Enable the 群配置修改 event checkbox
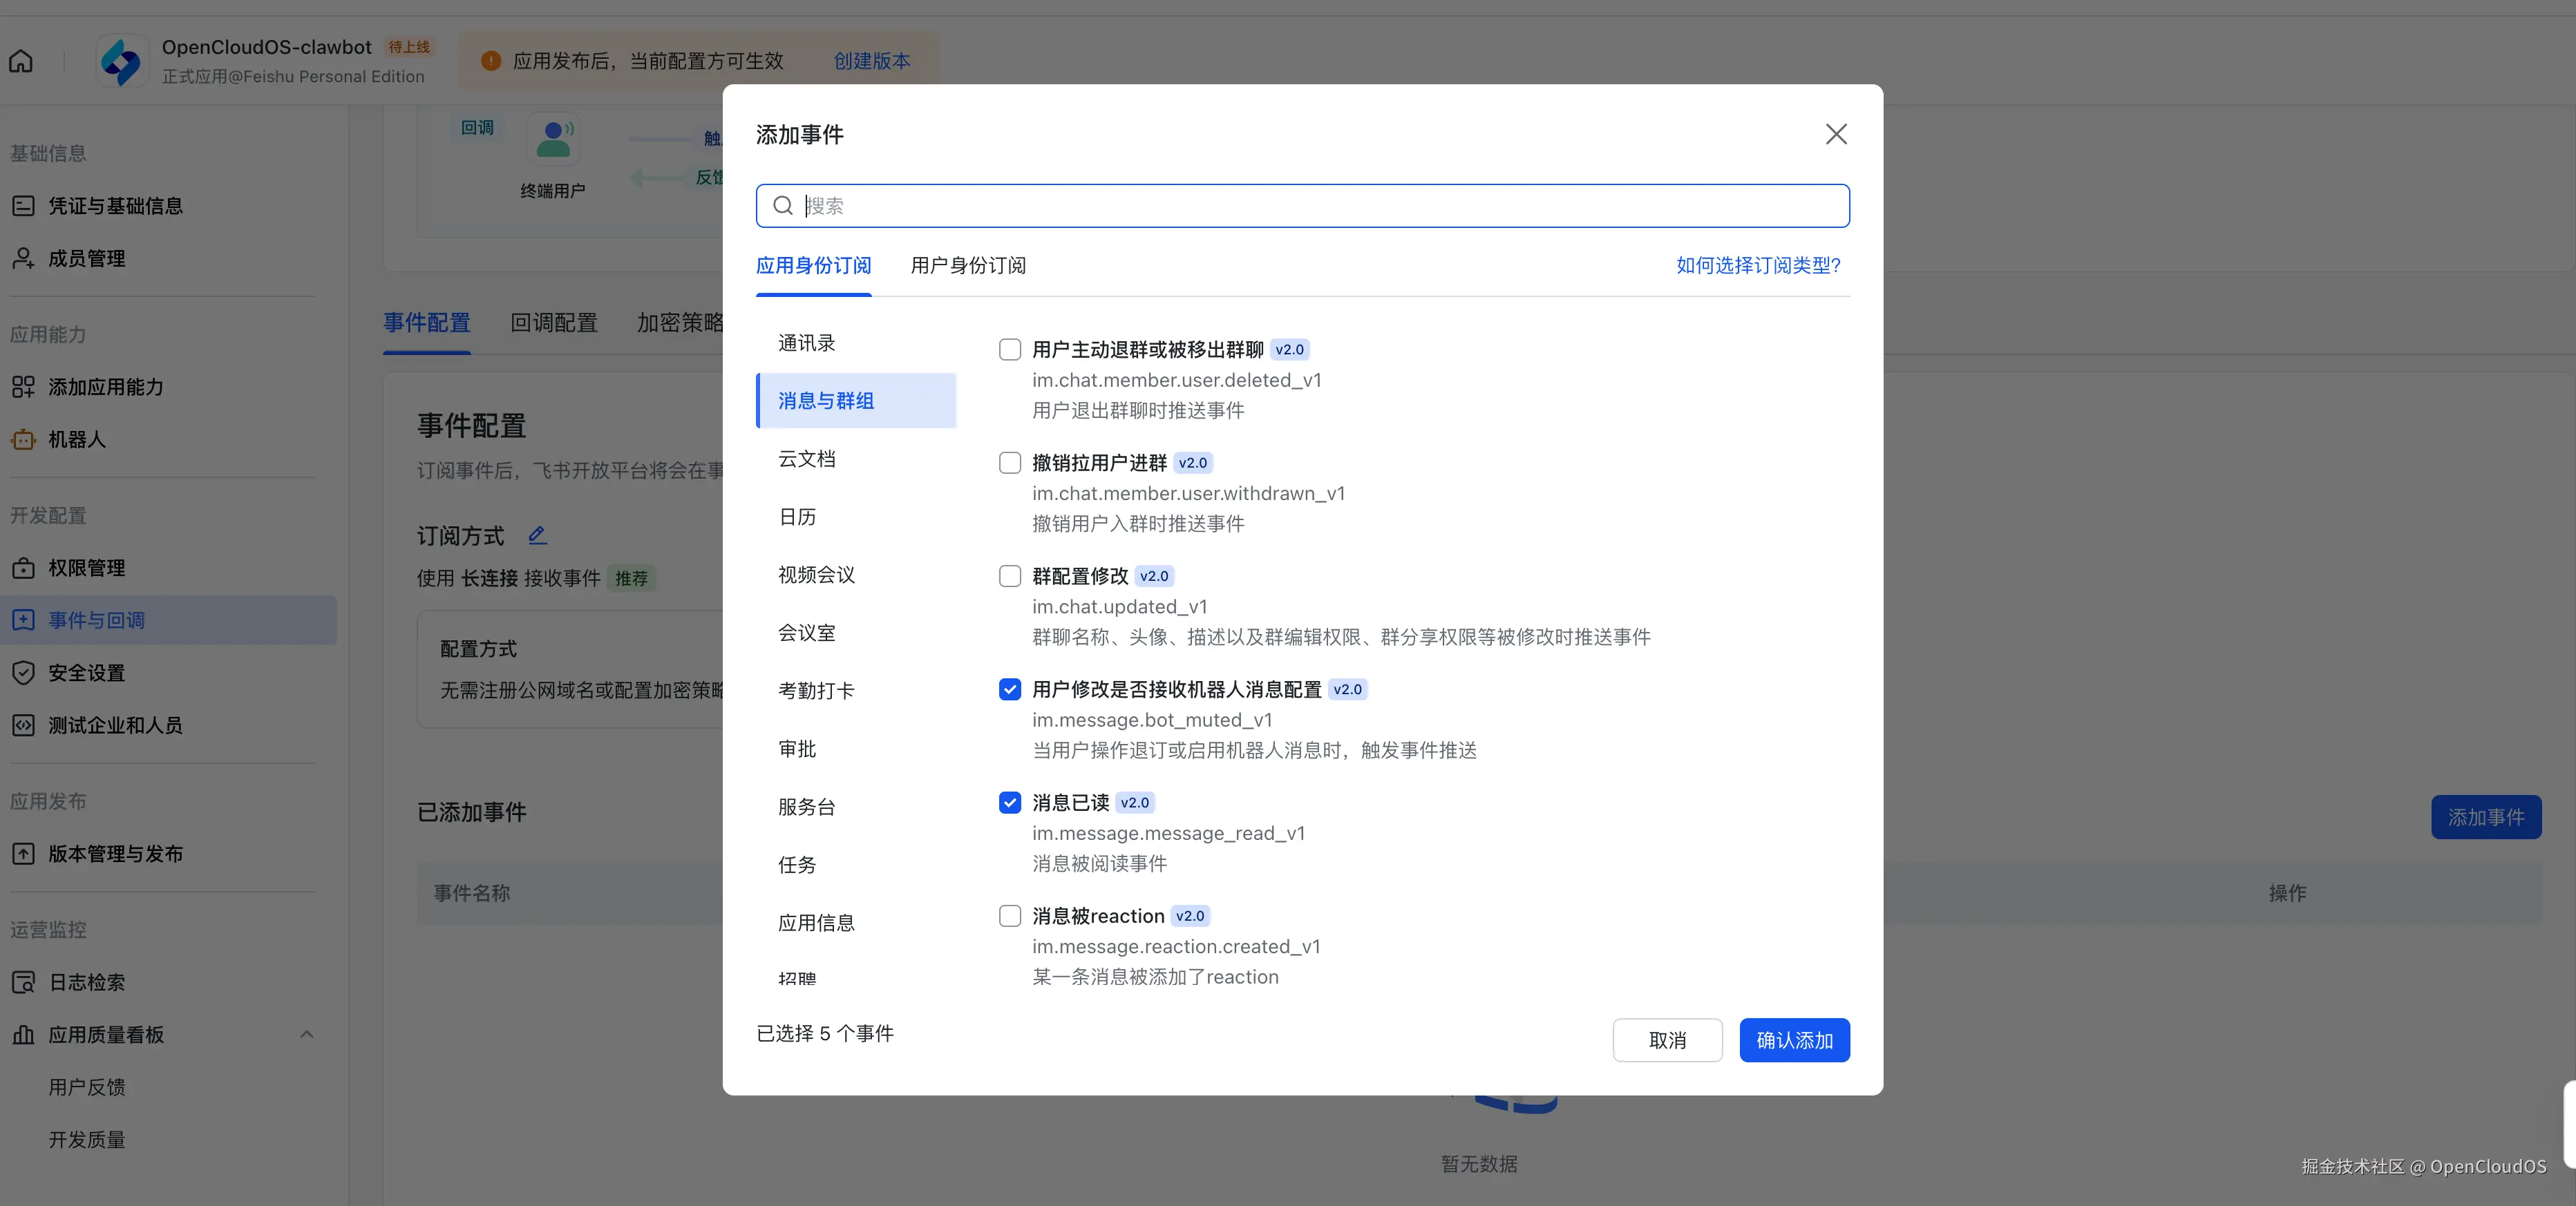Viewport: 2576px width, 1206px height. 1010,576
